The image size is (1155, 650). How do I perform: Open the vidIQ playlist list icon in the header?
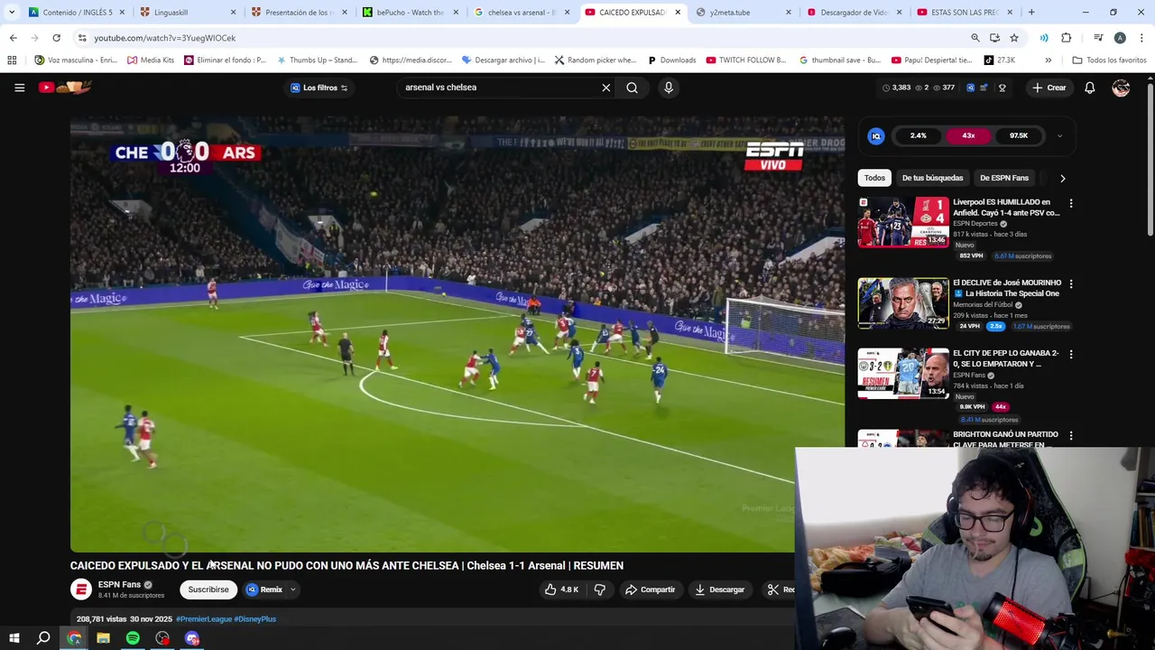(984, 88)
